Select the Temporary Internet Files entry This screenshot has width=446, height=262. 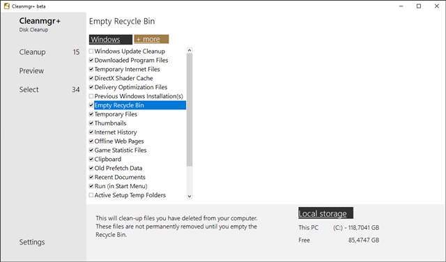pyautogui.click(x=127, y=69)
